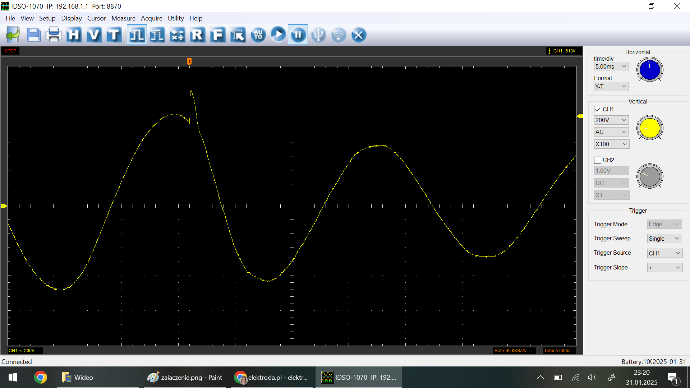Screen dimensions: 690x388
Task: Open the Help menu
Action: click(196, 18)
